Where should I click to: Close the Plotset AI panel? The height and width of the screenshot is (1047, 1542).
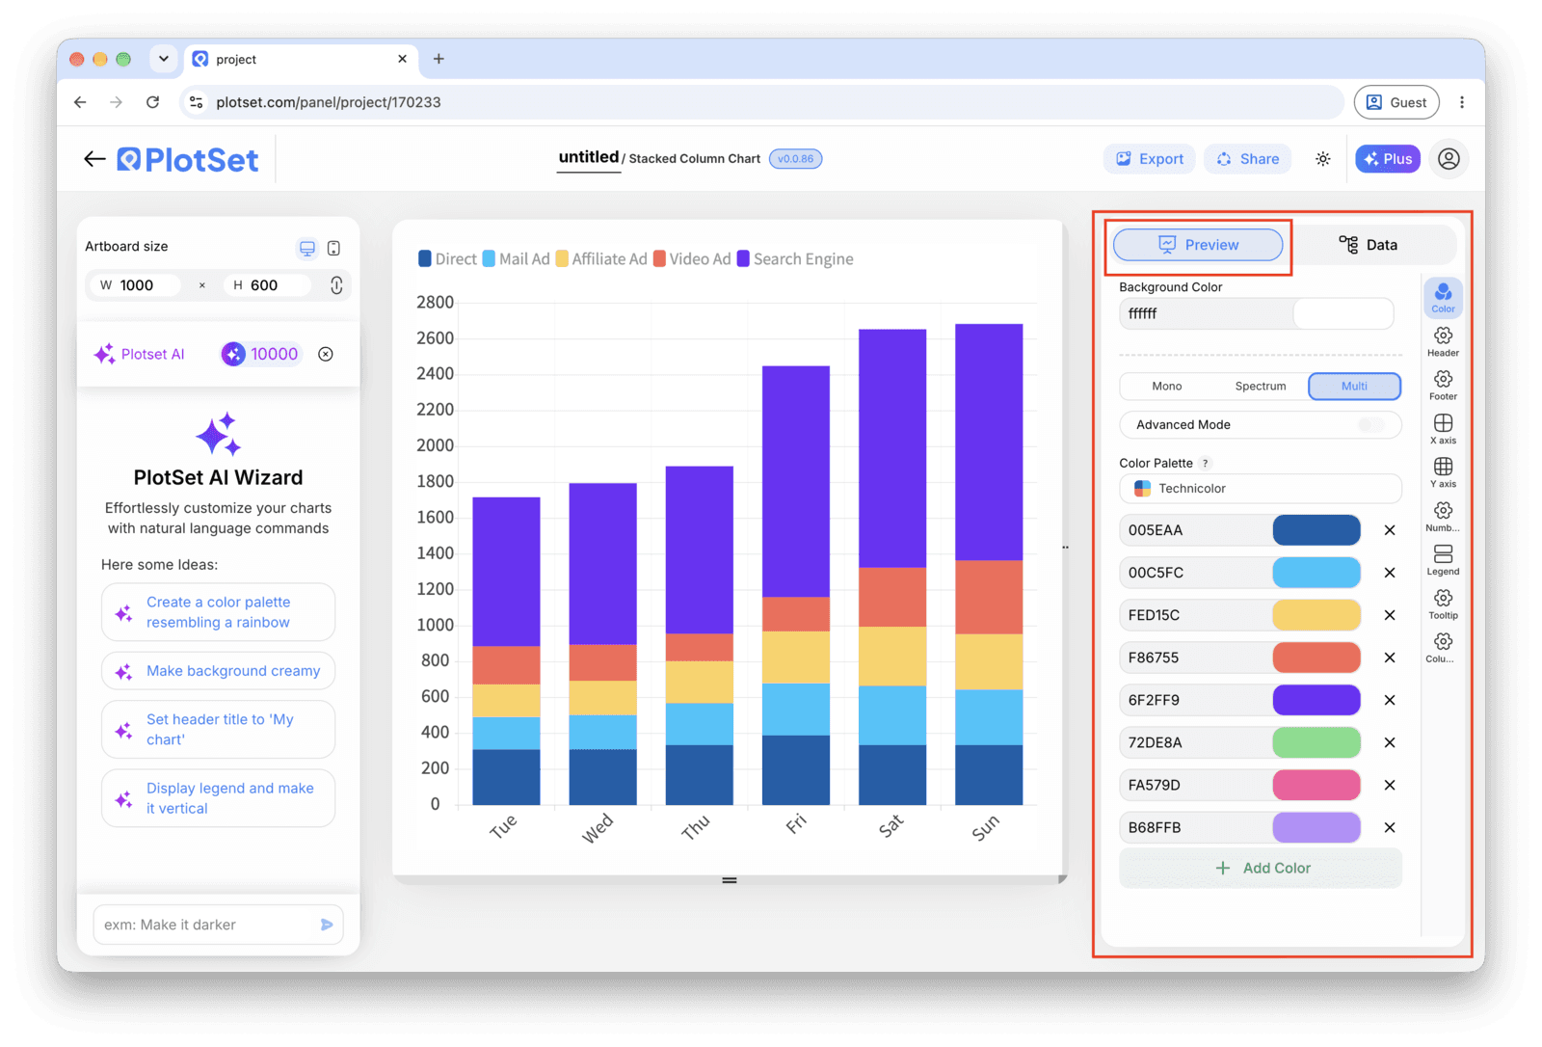point(326,354)
